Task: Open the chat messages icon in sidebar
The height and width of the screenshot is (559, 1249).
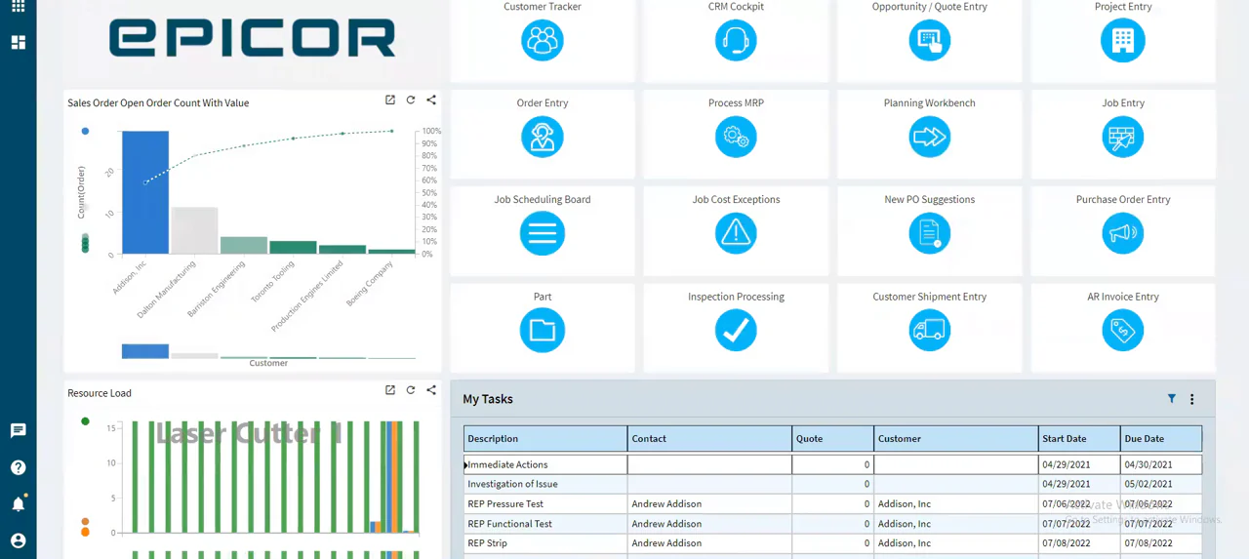Action: click(18, 430)
